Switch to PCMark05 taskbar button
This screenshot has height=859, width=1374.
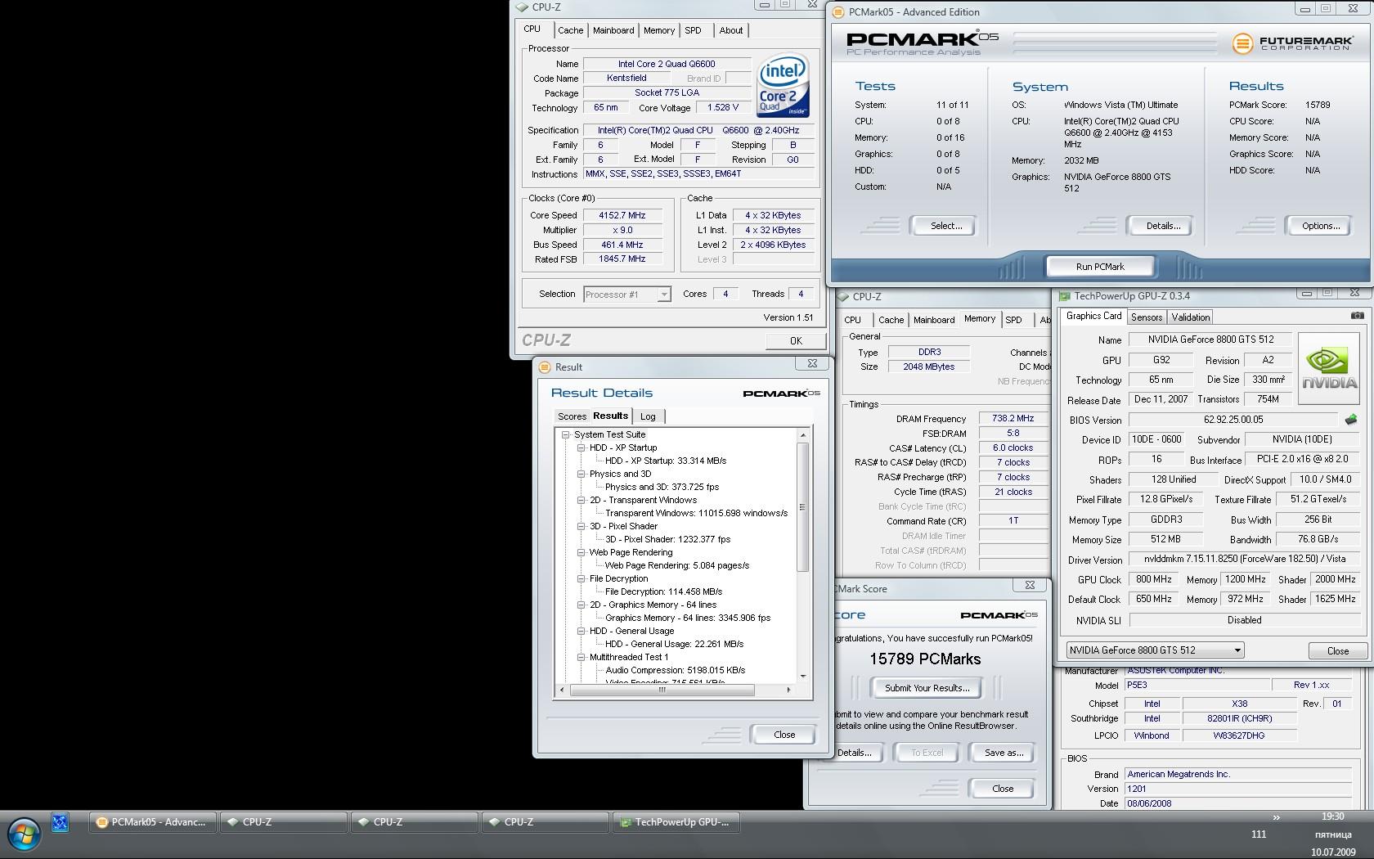(x=153, y=822)
